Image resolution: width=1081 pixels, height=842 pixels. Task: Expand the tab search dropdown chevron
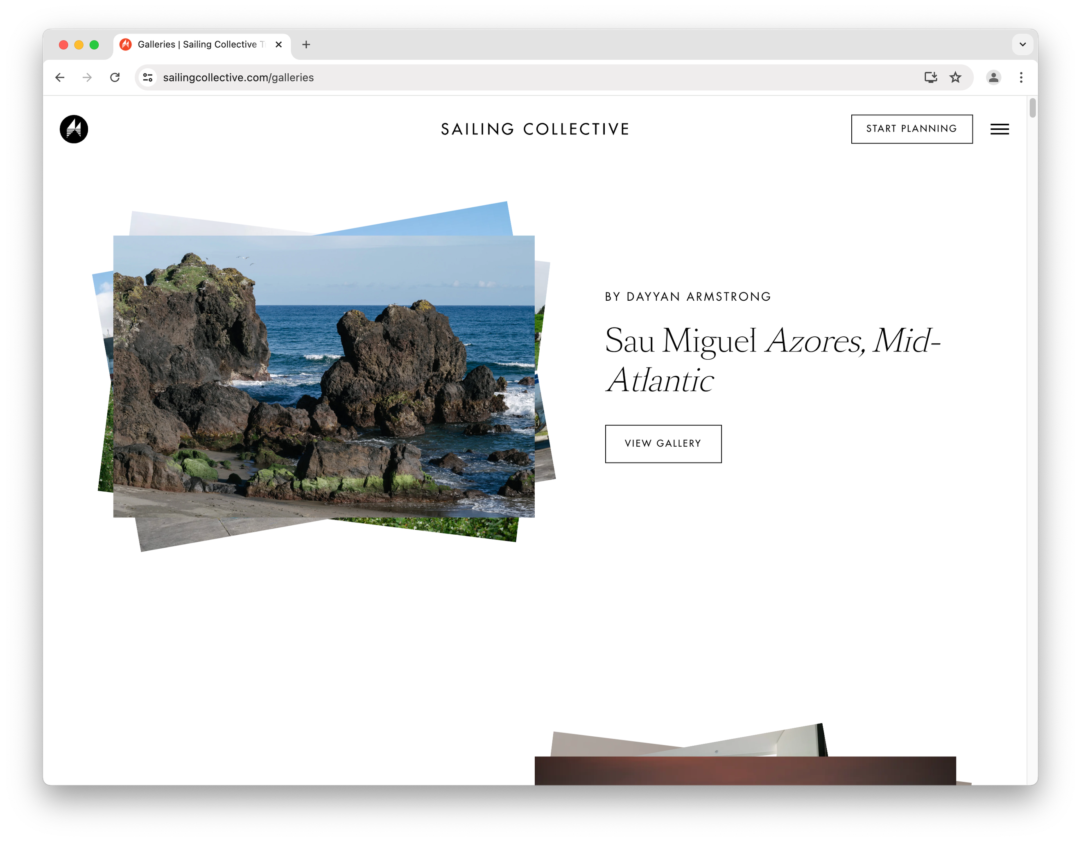coord(1022,45)
